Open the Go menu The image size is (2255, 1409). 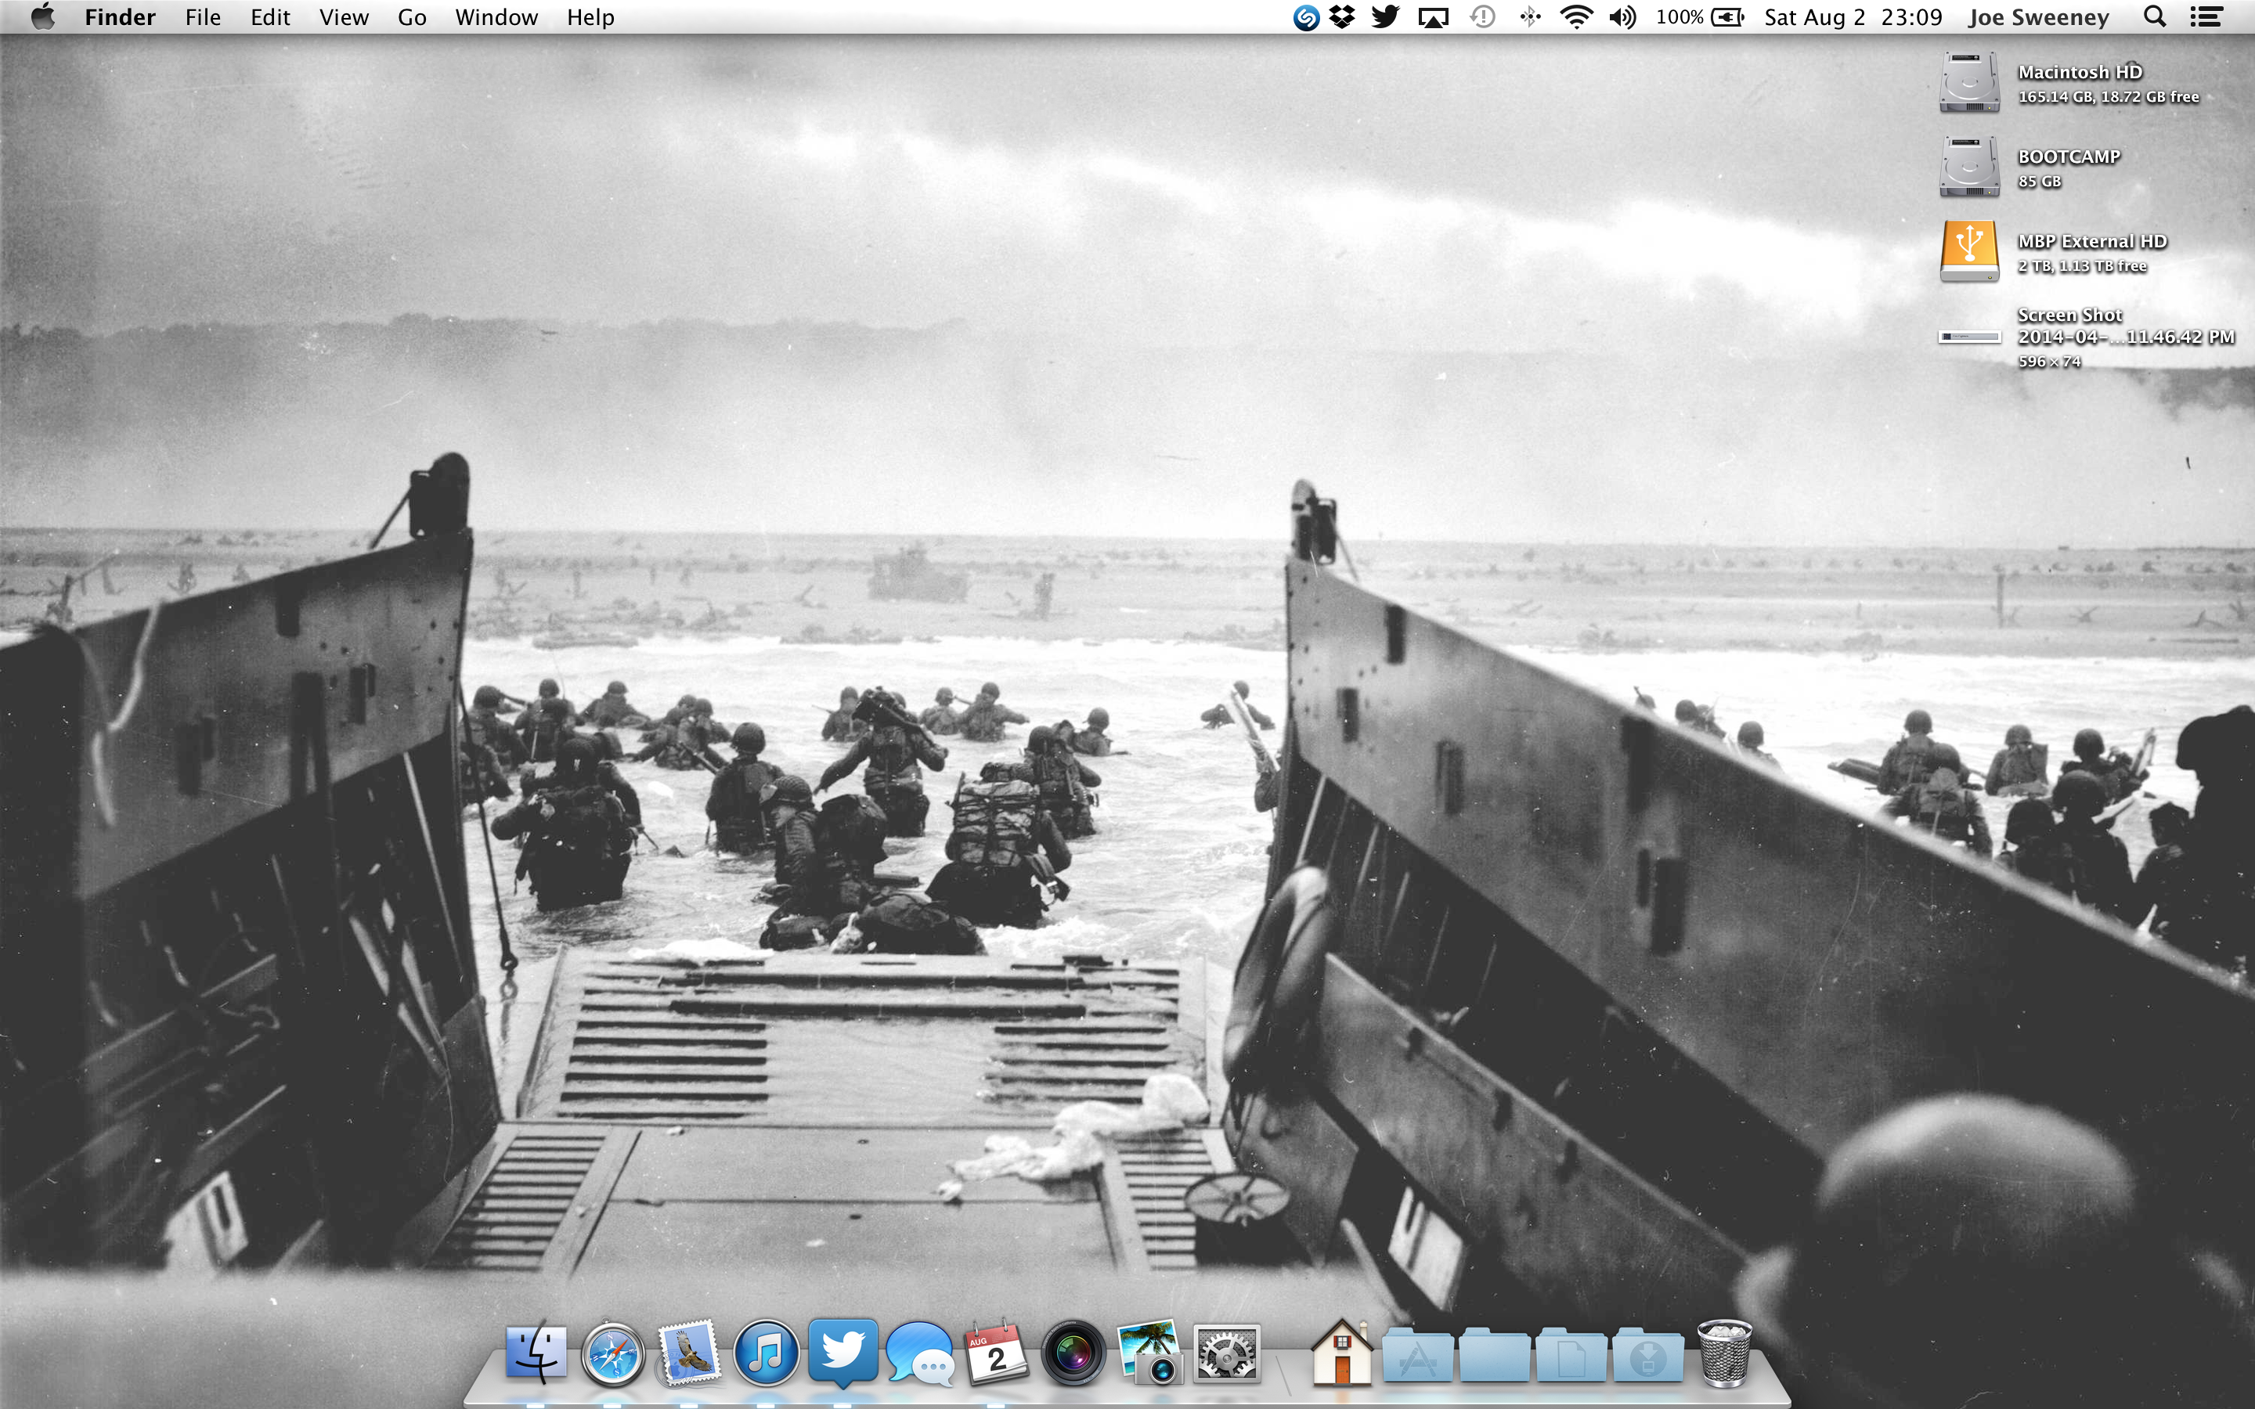pyautogui.click(x=412, y=16)
